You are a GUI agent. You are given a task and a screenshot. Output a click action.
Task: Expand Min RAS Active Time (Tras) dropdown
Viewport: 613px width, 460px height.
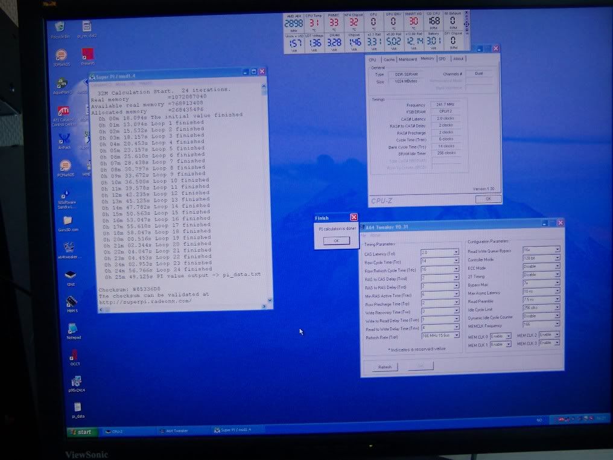click(456, 294)
